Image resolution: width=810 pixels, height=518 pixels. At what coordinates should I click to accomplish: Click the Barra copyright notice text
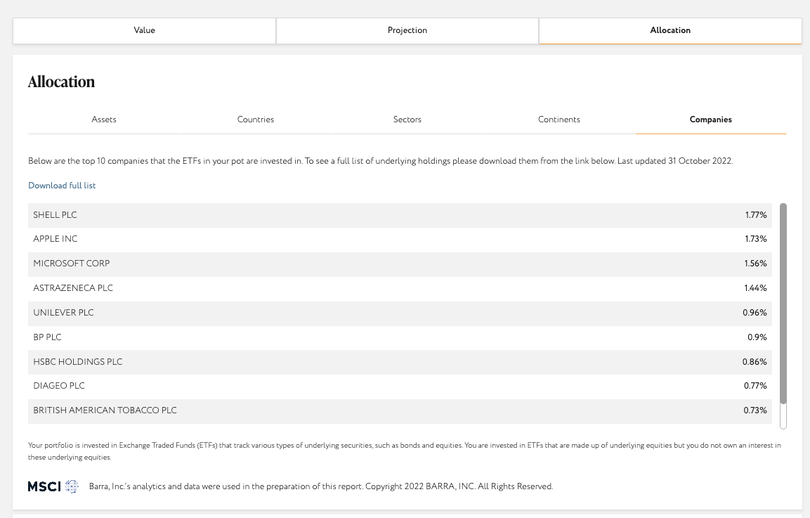[321, 486]
